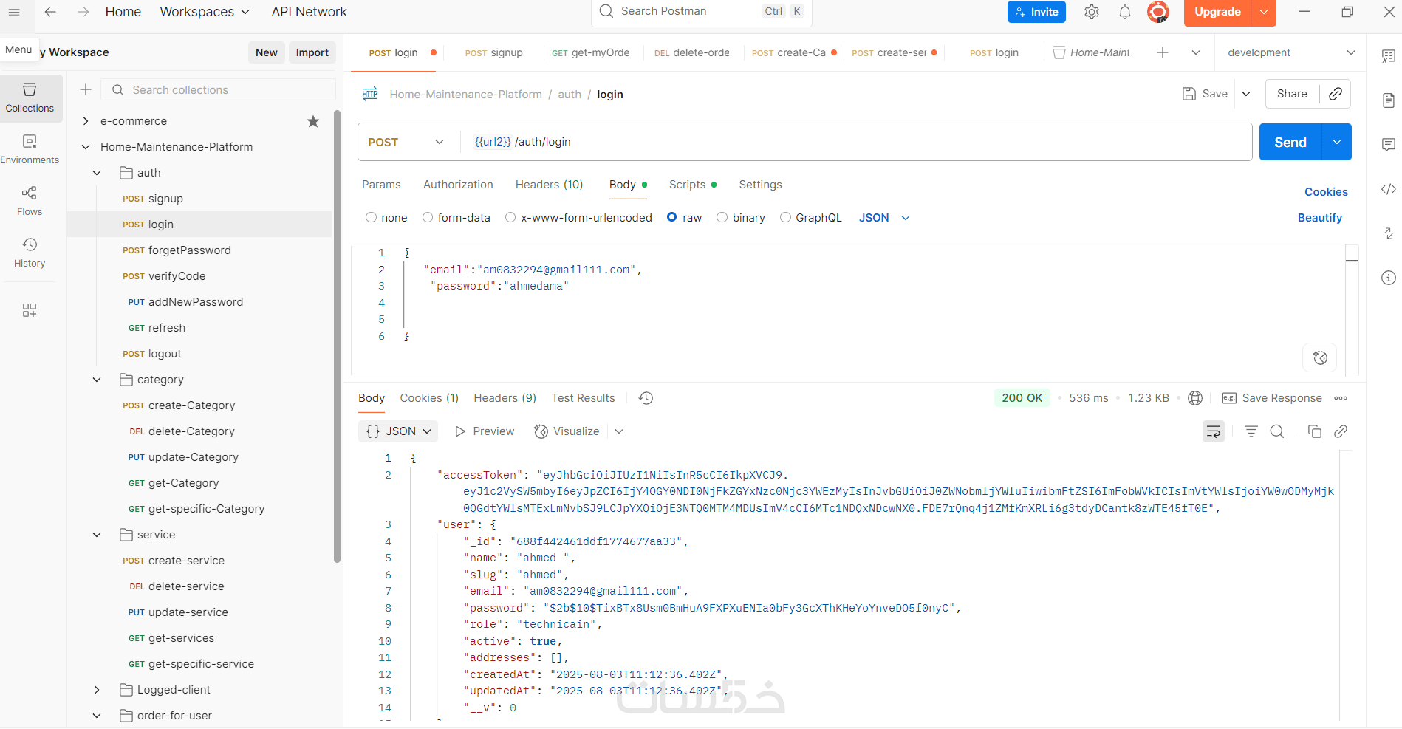Select the binary body option
This screenshot has height=729, width=1402.
(x=722, y=218)
